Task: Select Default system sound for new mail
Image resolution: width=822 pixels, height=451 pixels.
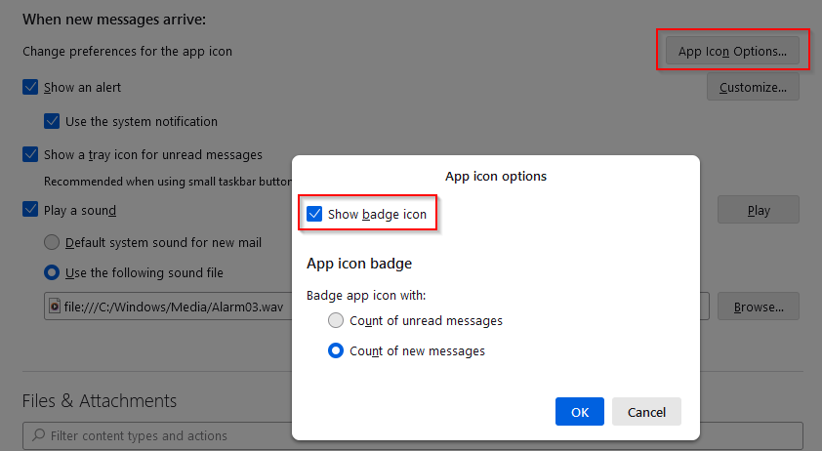Action: point(52,242)
